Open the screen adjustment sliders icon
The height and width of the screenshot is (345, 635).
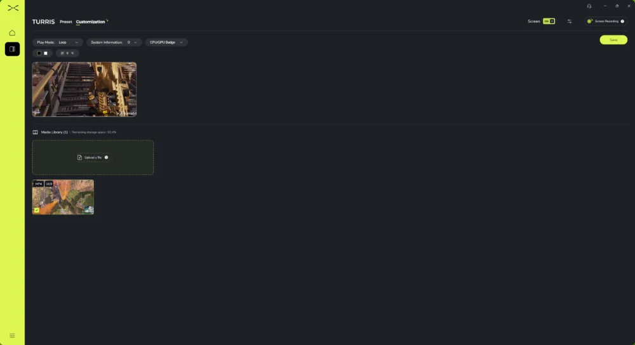coord(570,22)
